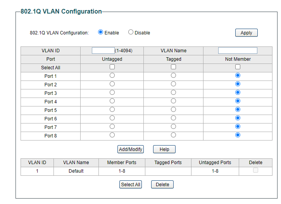The width and height of the screenshot is (281, 204).
Task: Click the VLAN Name text field
Action: [238, 50]
